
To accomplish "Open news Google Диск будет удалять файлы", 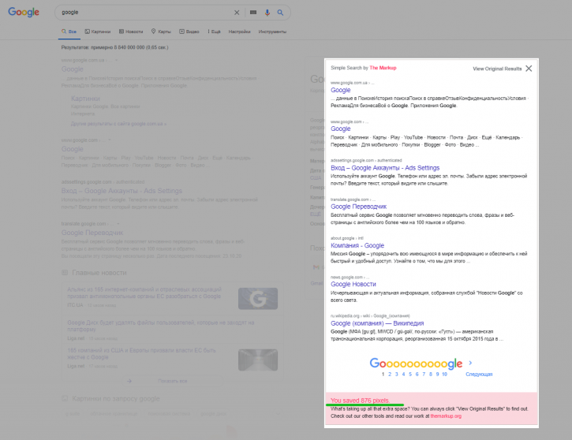I will pos(160,326).
